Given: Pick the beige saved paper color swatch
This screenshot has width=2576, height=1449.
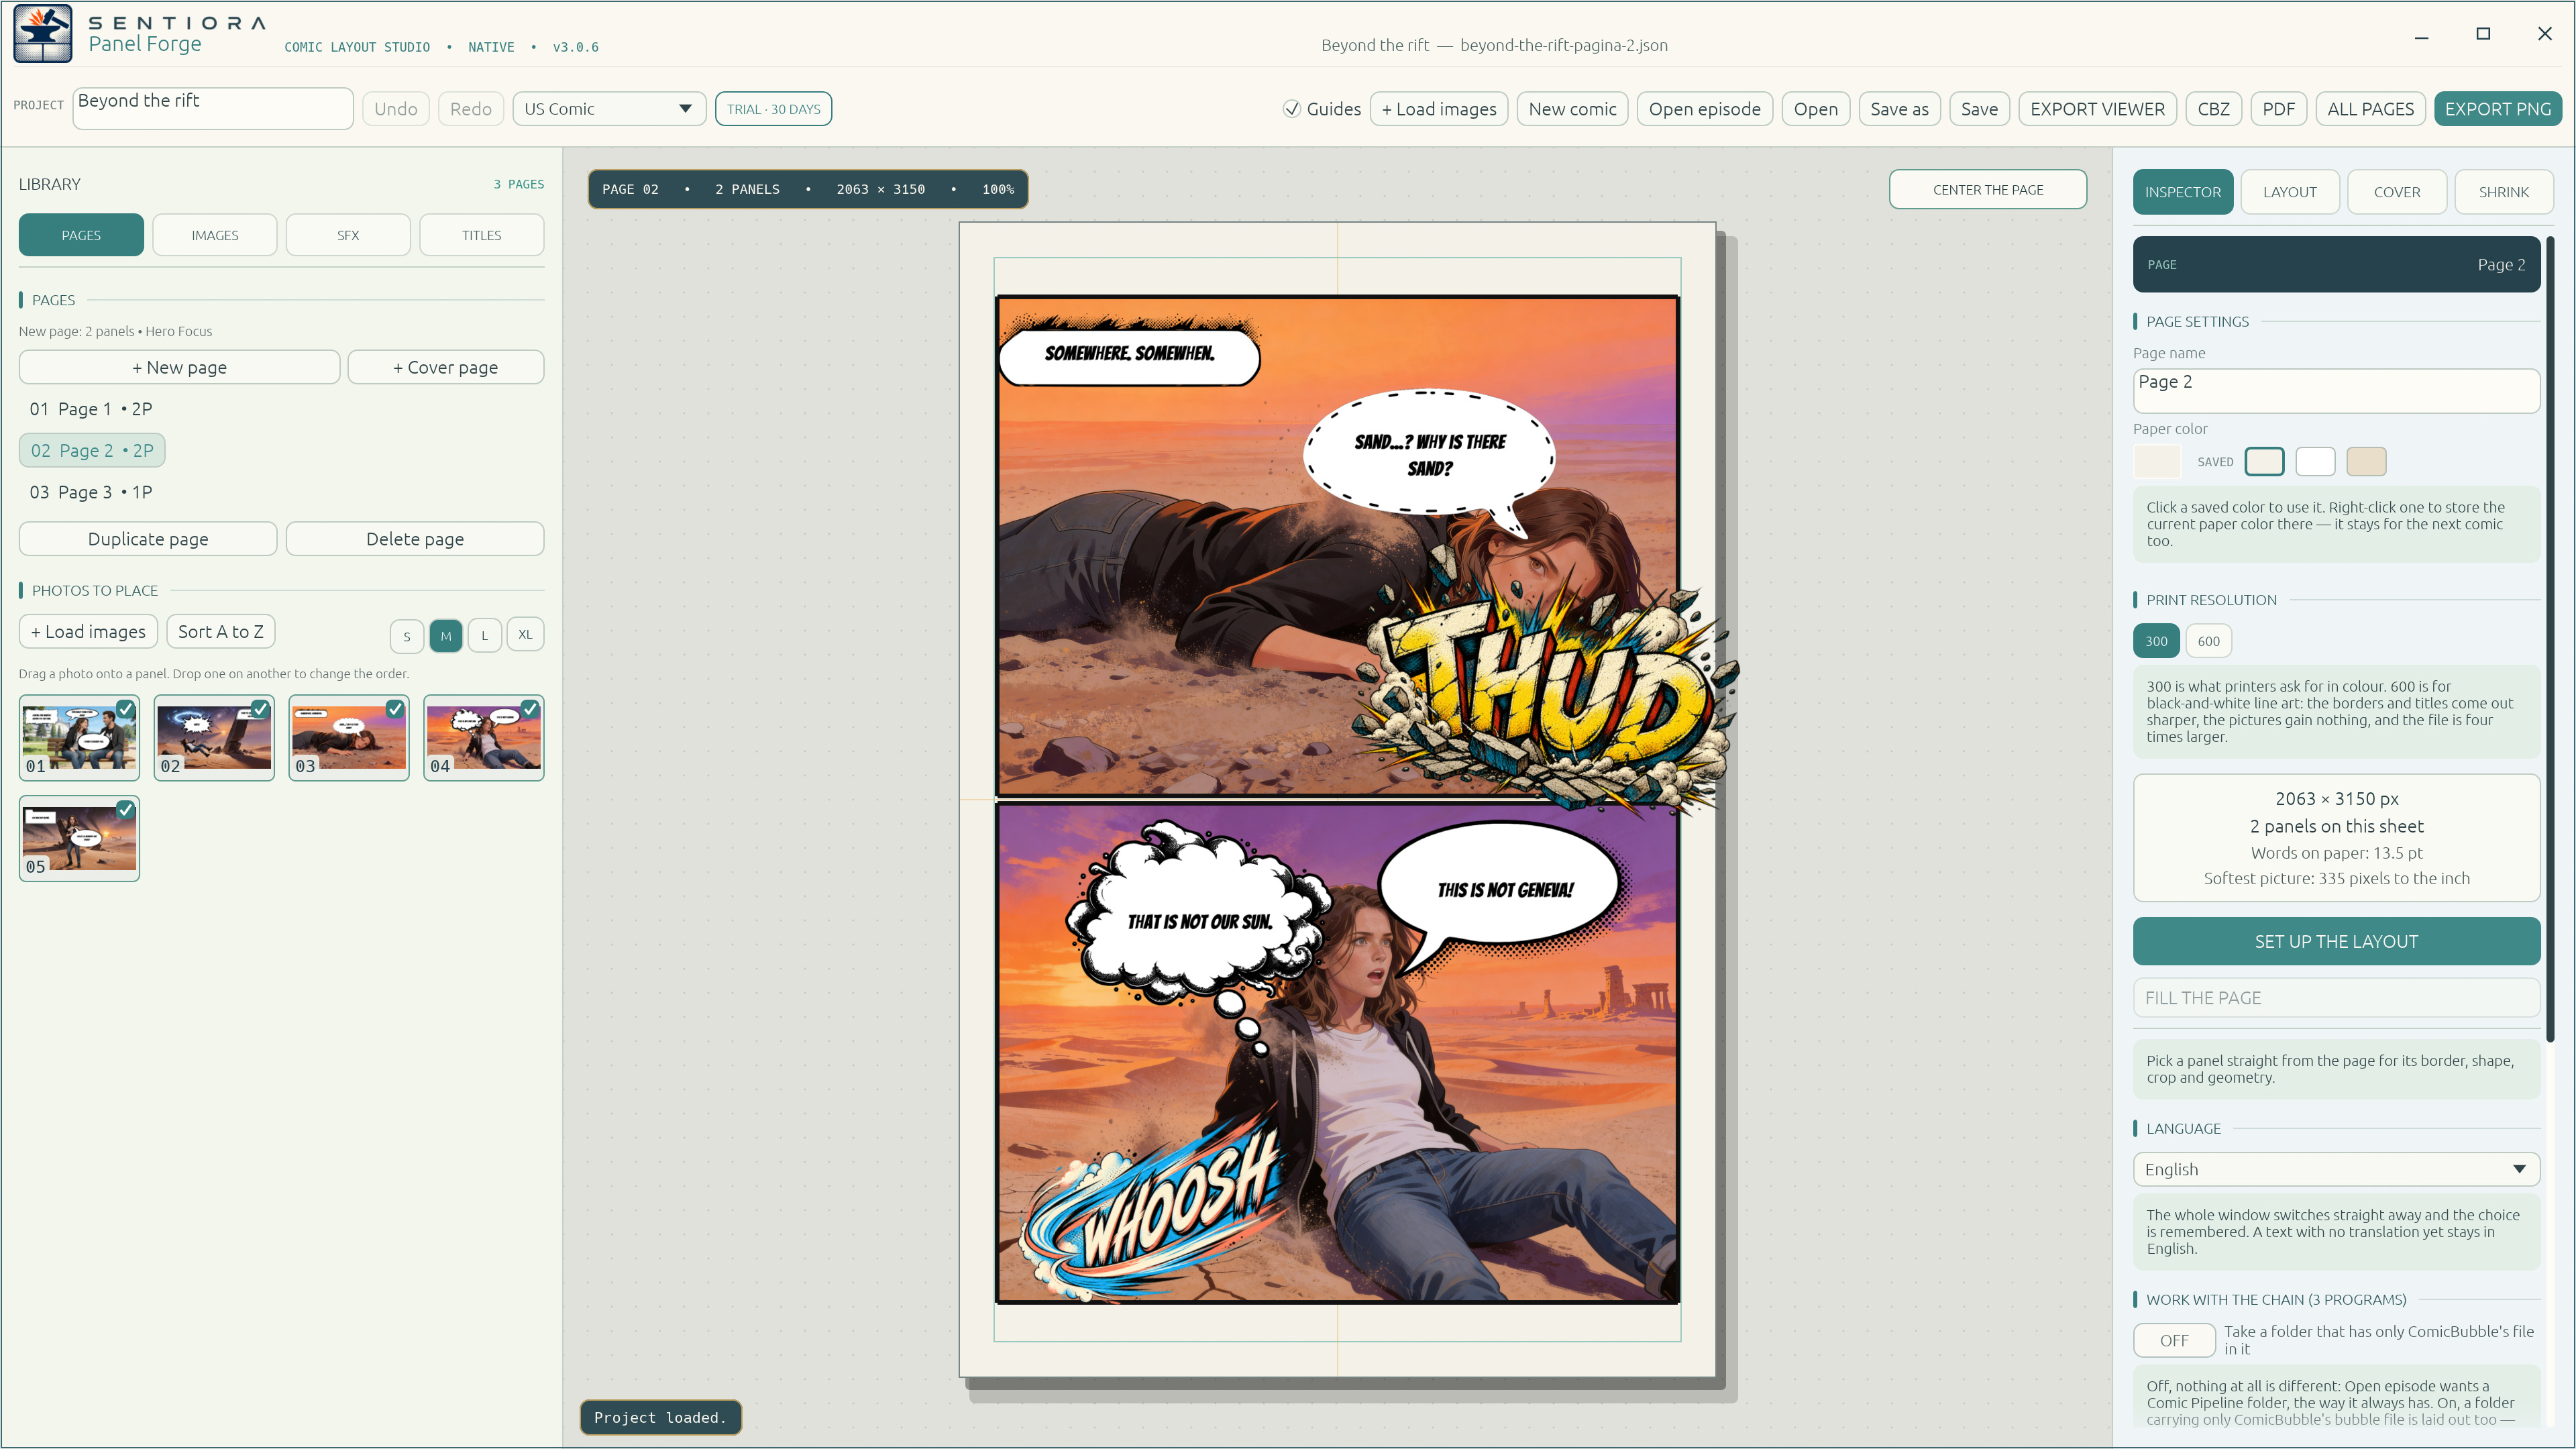Looking at the screenshot, I should [2366, 462].
